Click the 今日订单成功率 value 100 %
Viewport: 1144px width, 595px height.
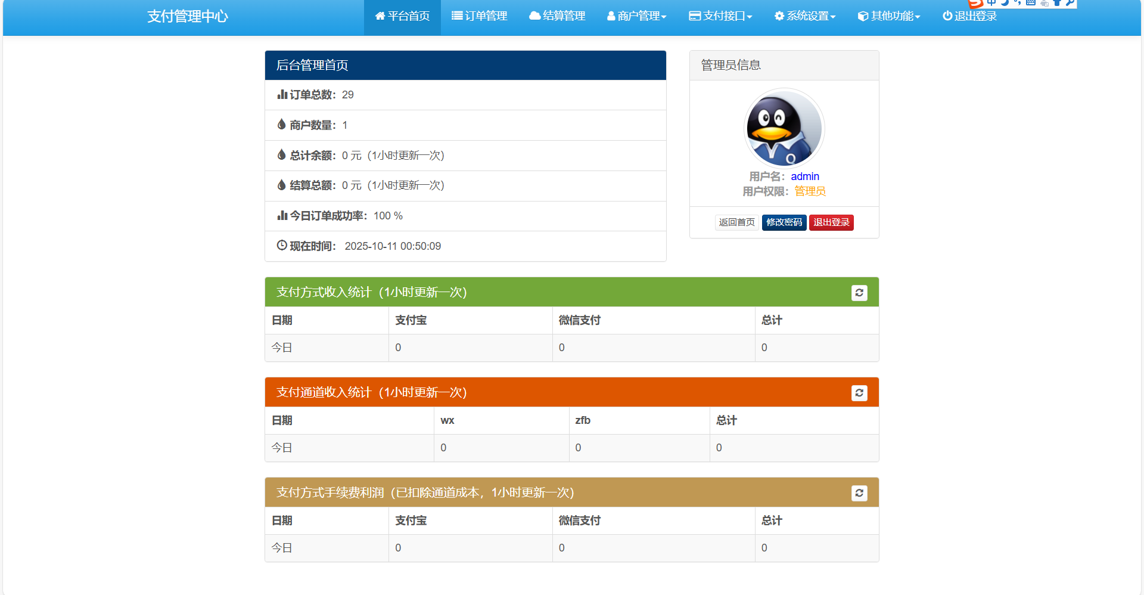pyautogui.click(x=388, y=216)
